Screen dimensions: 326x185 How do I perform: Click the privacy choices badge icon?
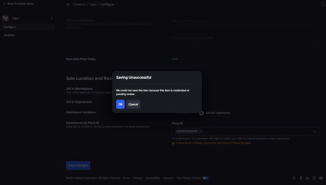206,178
